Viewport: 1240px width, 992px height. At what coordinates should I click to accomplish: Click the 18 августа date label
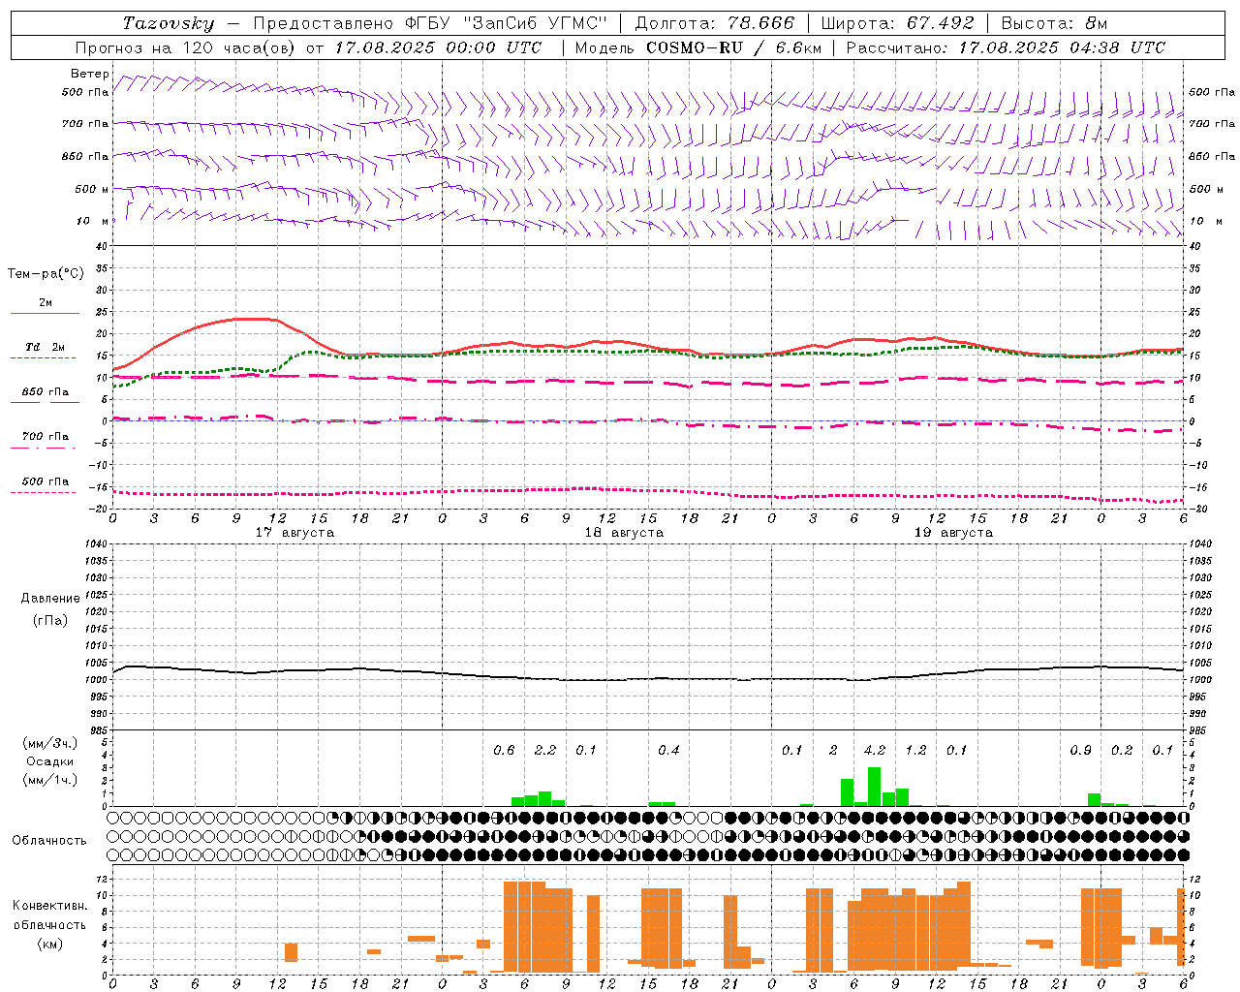[624, 533]
